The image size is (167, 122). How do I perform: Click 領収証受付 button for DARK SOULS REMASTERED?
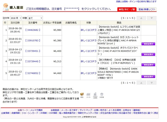(148, 77)
